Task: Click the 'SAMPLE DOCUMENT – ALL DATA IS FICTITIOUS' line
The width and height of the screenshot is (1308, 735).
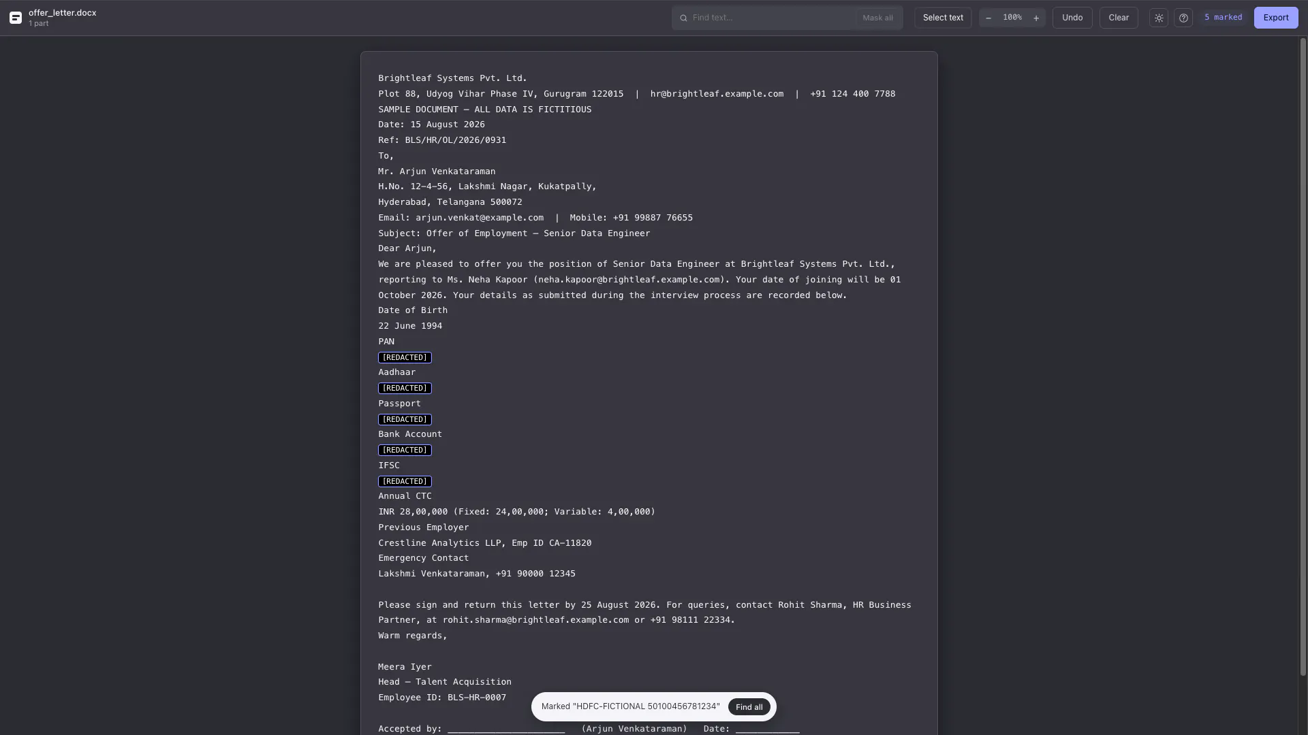Action: tap(485, 110)
